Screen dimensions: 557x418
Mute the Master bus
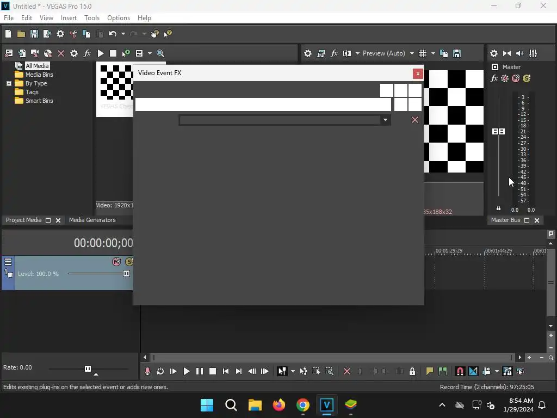[x=516, y=78]
